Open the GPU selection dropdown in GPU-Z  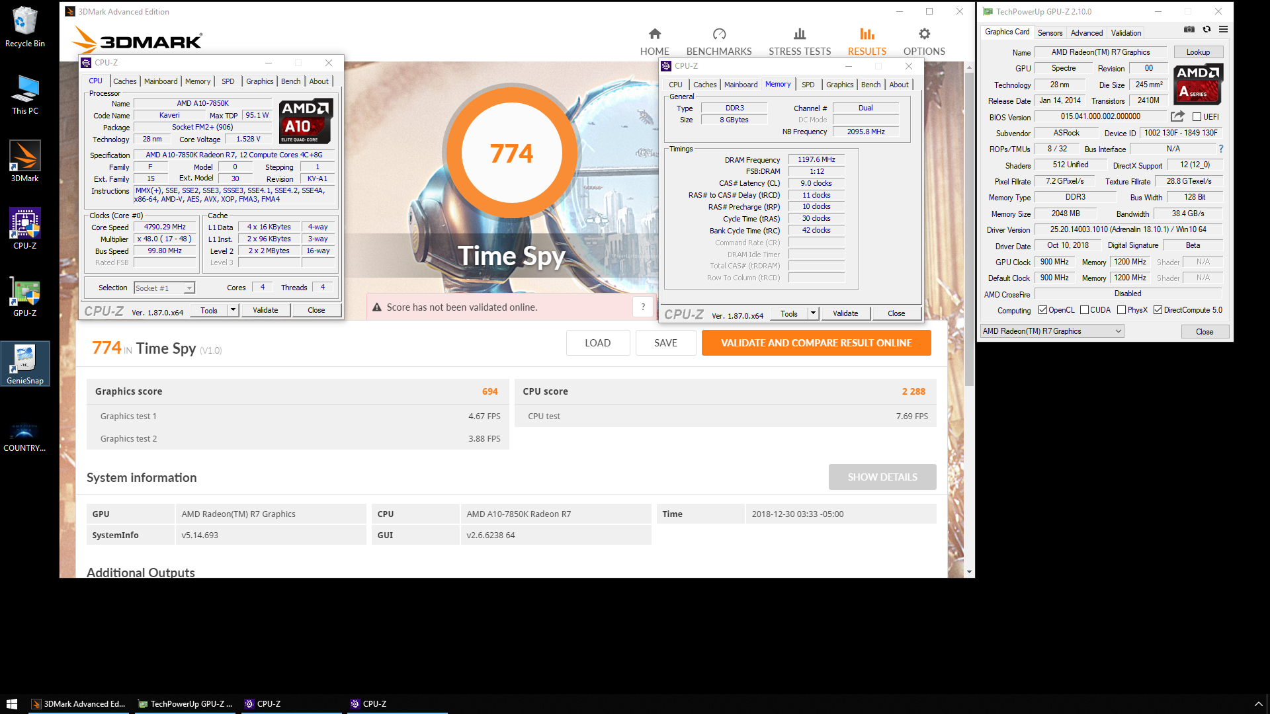(1052, 331)
